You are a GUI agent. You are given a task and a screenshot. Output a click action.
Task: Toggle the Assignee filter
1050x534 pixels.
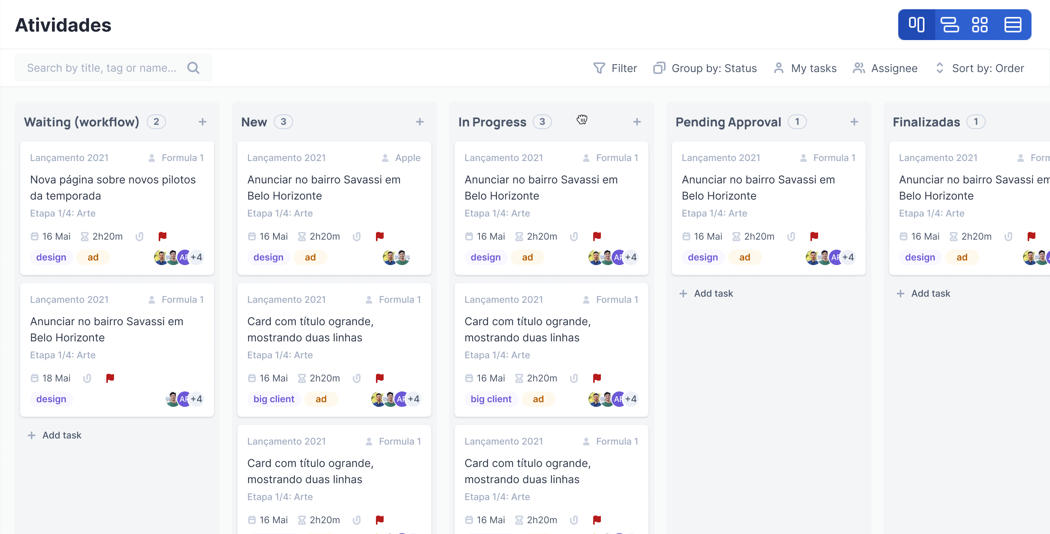[885, 68]
